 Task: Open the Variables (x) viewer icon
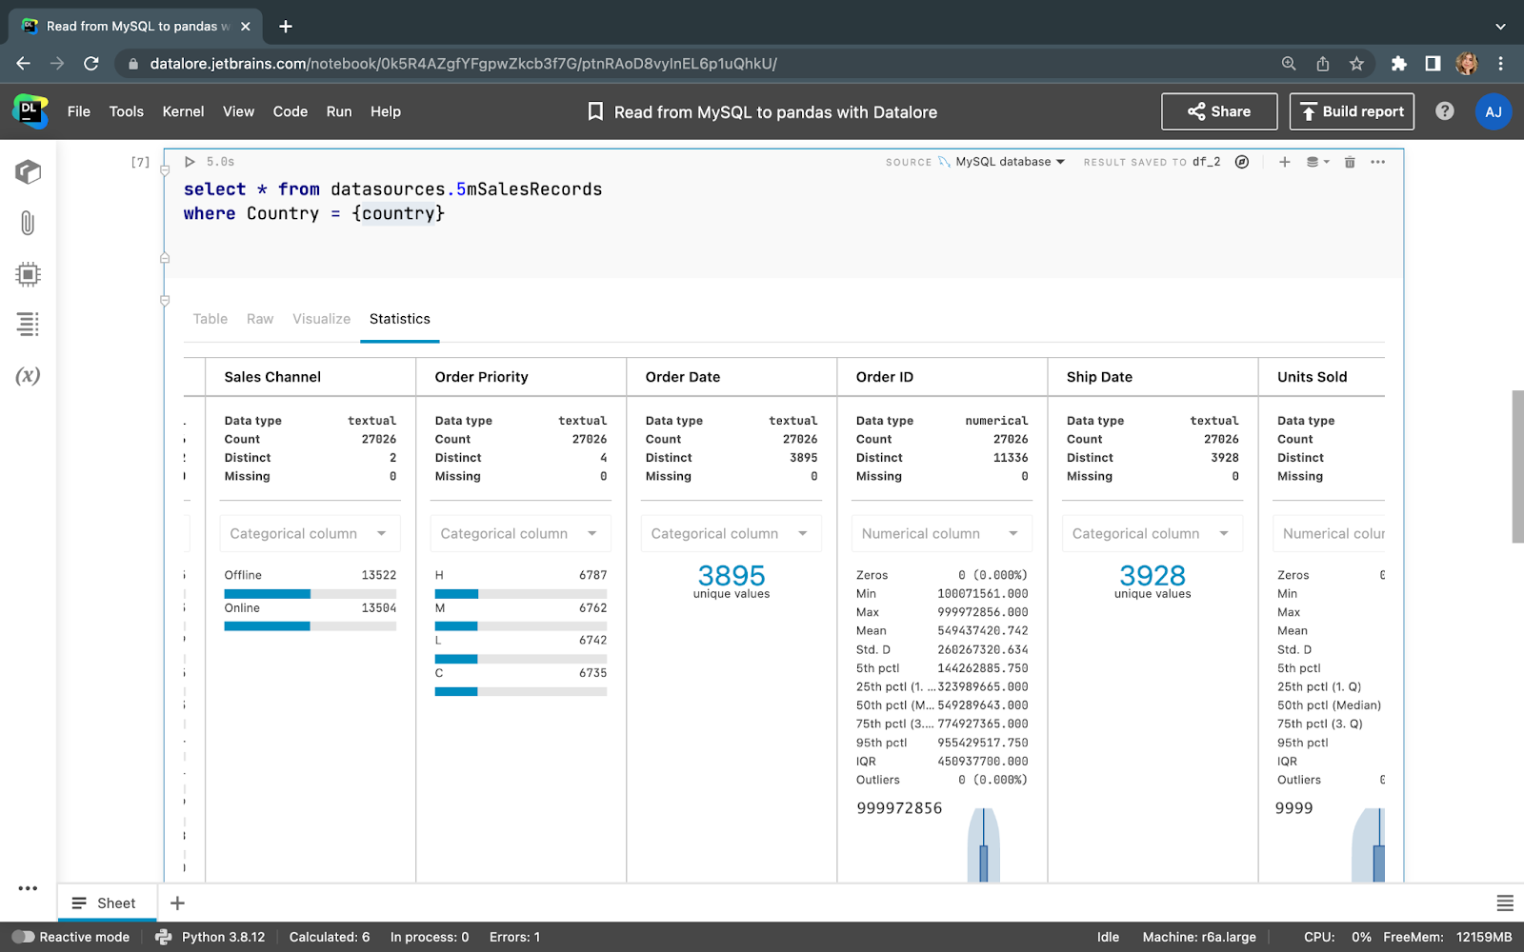click(28, 375)
